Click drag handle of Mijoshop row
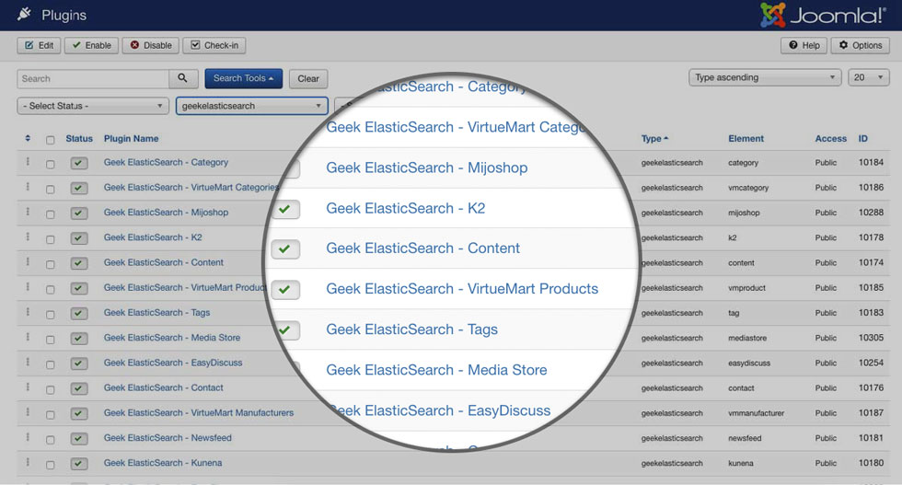The height and width of the screenshot is (485, 902). coord(28,213)
